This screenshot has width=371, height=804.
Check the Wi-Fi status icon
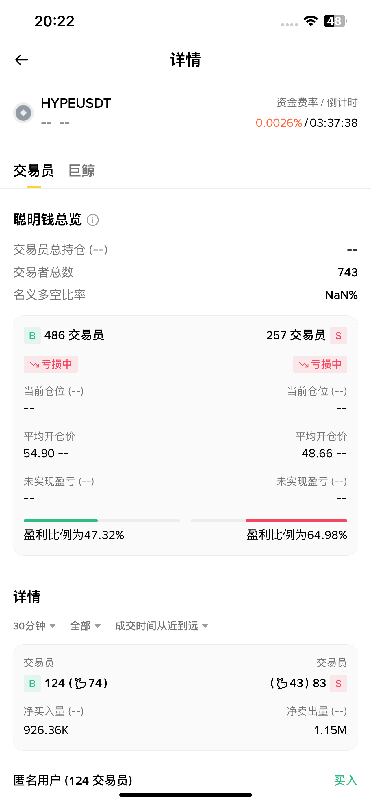(x=311, y=21)
